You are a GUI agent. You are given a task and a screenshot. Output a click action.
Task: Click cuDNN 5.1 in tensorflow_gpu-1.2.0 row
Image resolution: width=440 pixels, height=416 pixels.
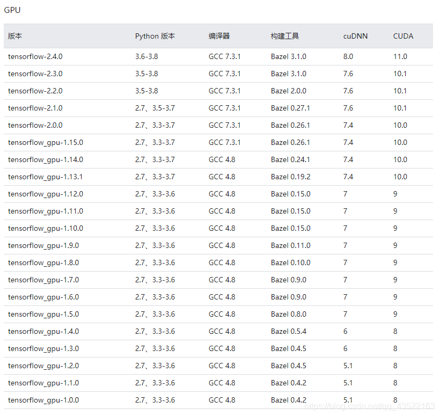348,366
